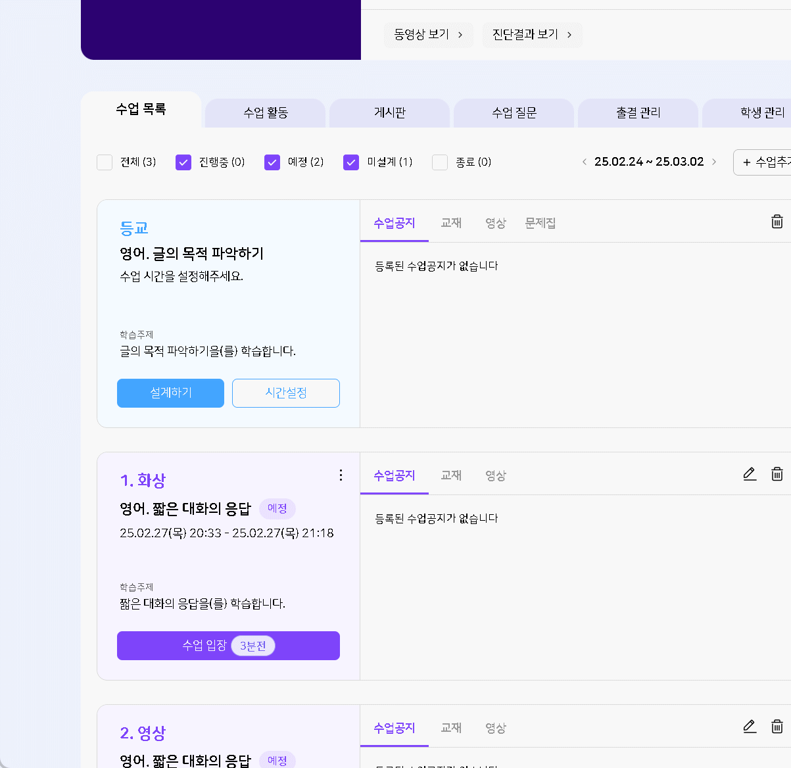Go to next week with right arrow

714,162
